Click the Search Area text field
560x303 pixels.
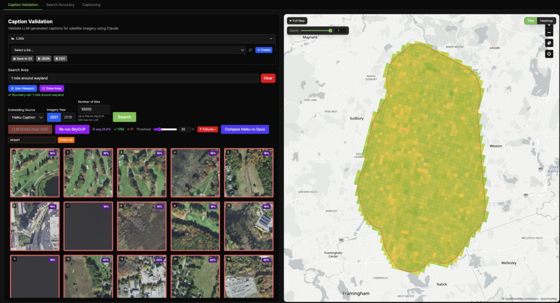click(133, 78)
